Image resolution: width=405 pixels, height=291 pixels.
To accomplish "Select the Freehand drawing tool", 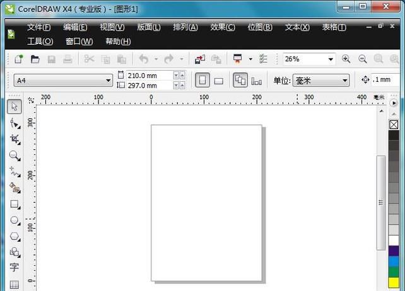I will pyautogui.click(x=14, y=172).
